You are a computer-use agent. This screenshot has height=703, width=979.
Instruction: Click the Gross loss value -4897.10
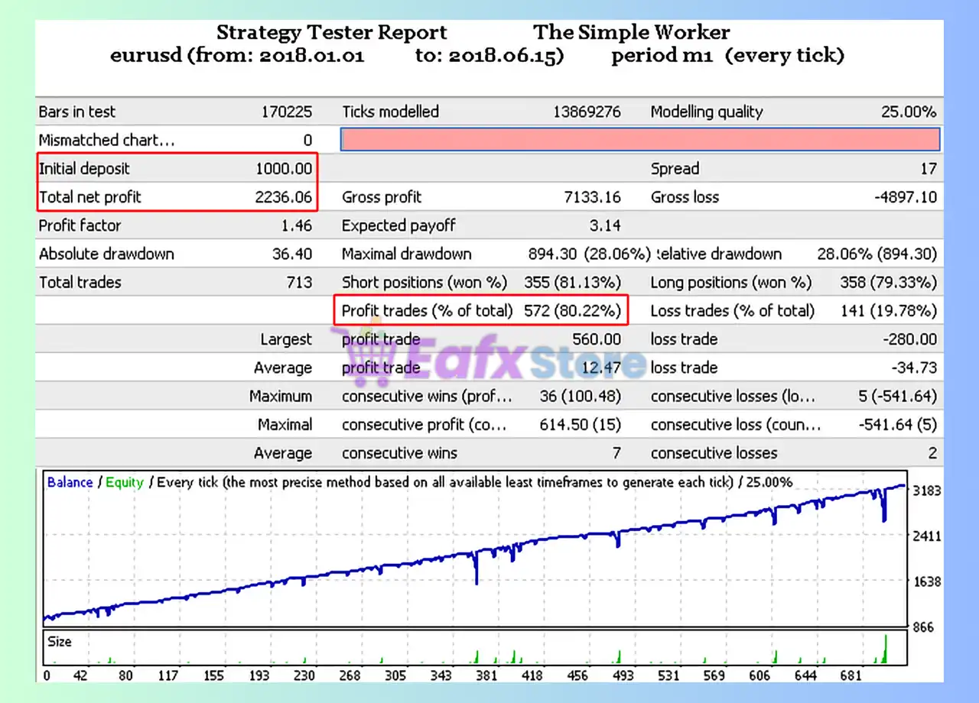906,197
